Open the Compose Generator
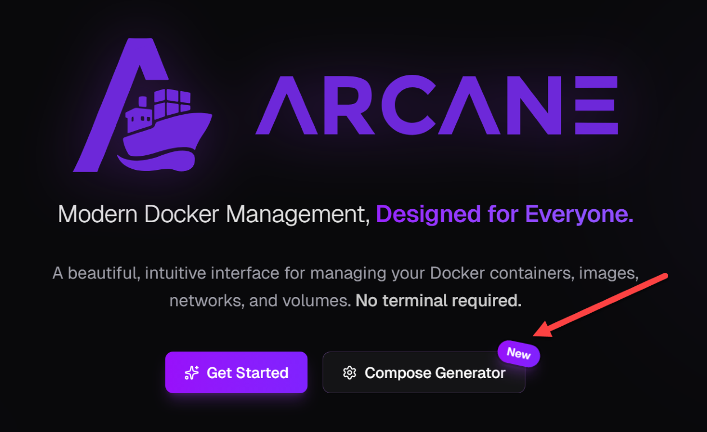The image size is (707, 432). coord(424,372)
